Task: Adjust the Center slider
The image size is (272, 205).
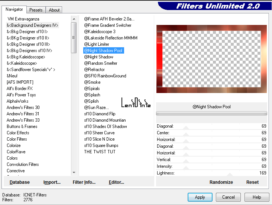Action: [187, 133]
